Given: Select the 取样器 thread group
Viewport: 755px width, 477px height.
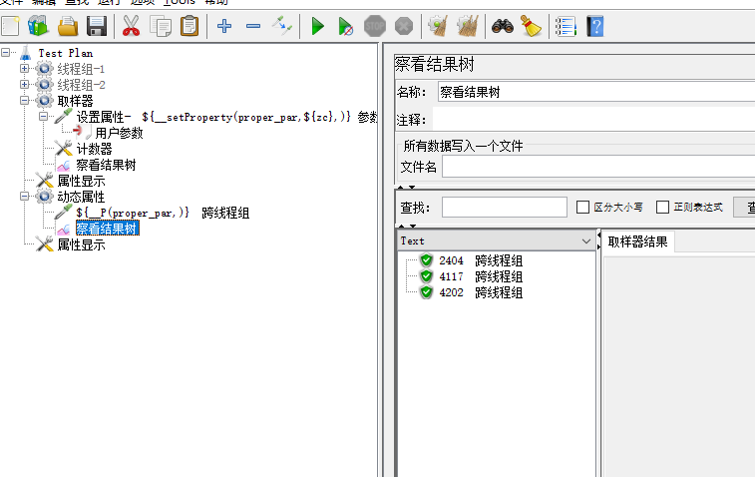Looking at the screenshot, I should tap(75, 101).
